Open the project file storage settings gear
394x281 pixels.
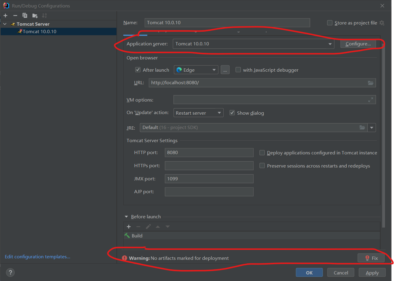pos(382,23)
